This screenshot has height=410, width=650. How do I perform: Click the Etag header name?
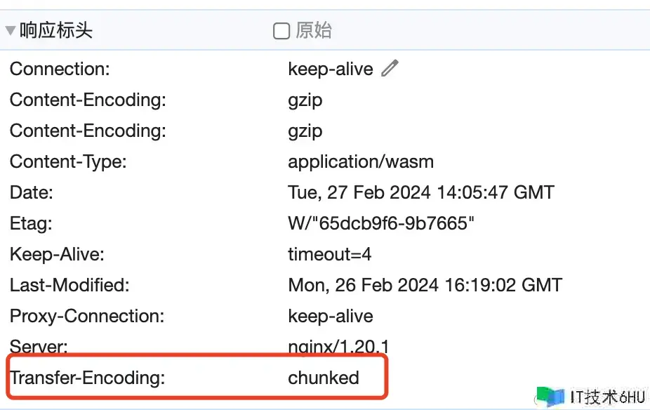pyautogui.click(x=31, y=223)
